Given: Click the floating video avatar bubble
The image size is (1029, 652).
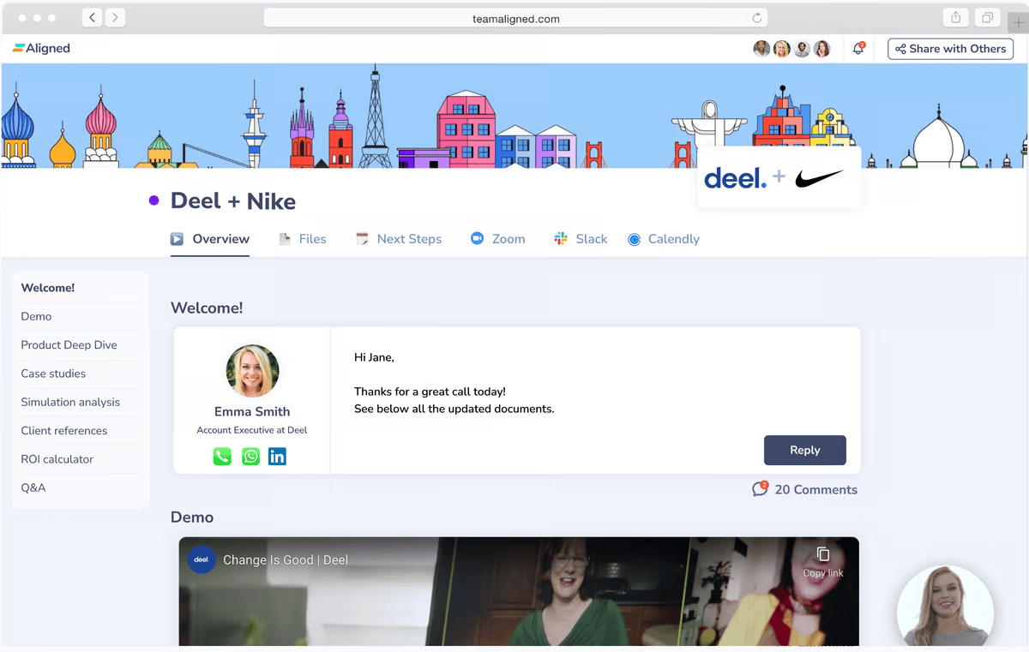Looking at the screenshot, I should click(x=945, y=608).
